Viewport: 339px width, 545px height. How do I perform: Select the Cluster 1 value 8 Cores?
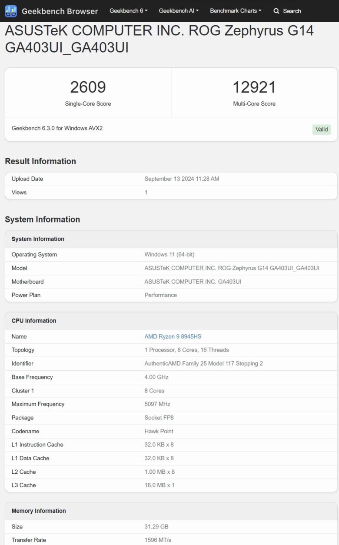tap(154, 391)
